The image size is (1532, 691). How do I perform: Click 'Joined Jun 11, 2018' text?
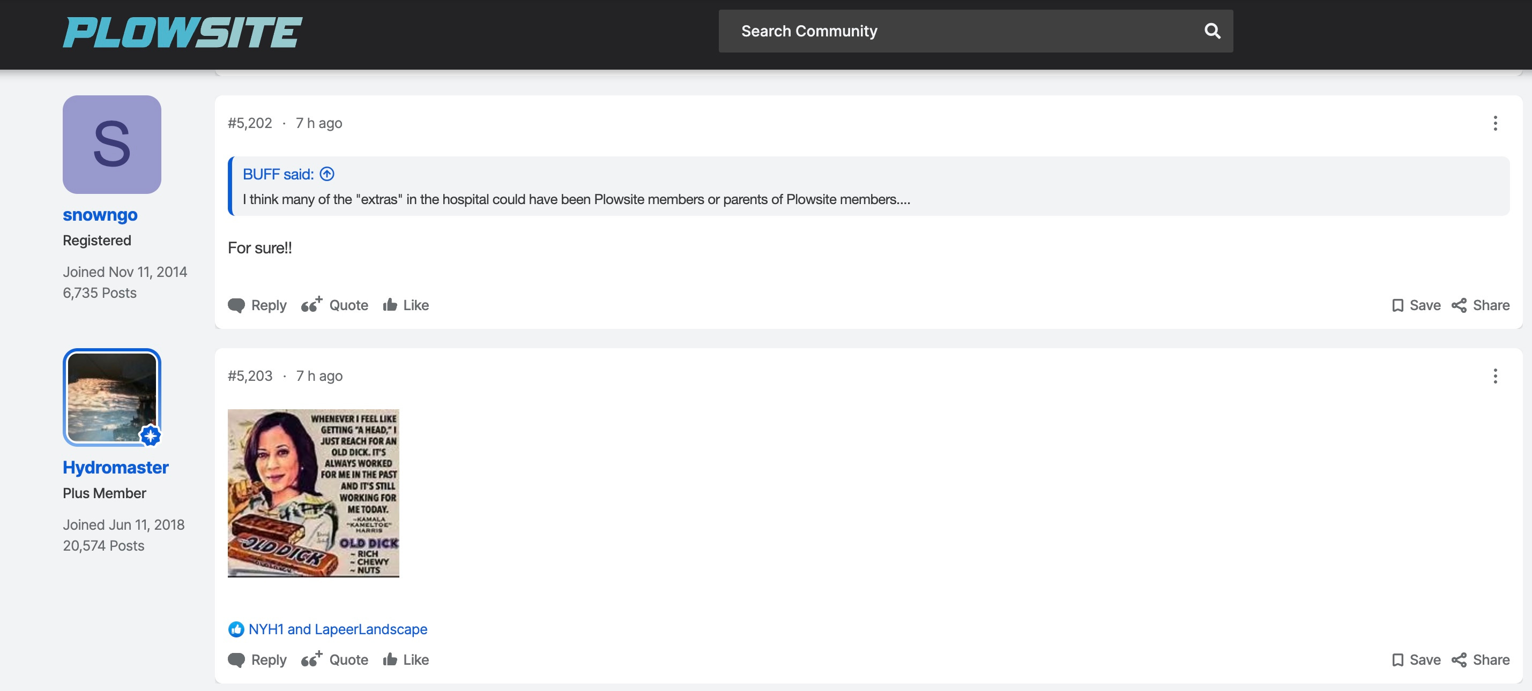click(x=124, y=524)
